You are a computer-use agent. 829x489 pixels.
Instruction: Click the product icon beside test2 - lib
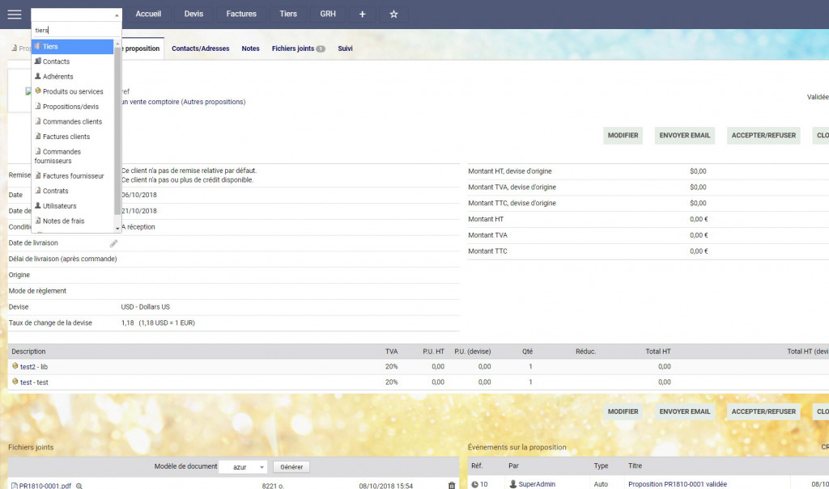[x=15, y=366]
